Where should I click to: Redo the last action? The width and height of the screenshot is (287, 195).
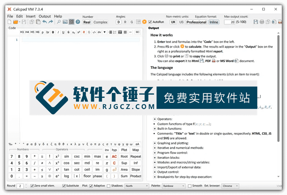click(x=51, y=22)
